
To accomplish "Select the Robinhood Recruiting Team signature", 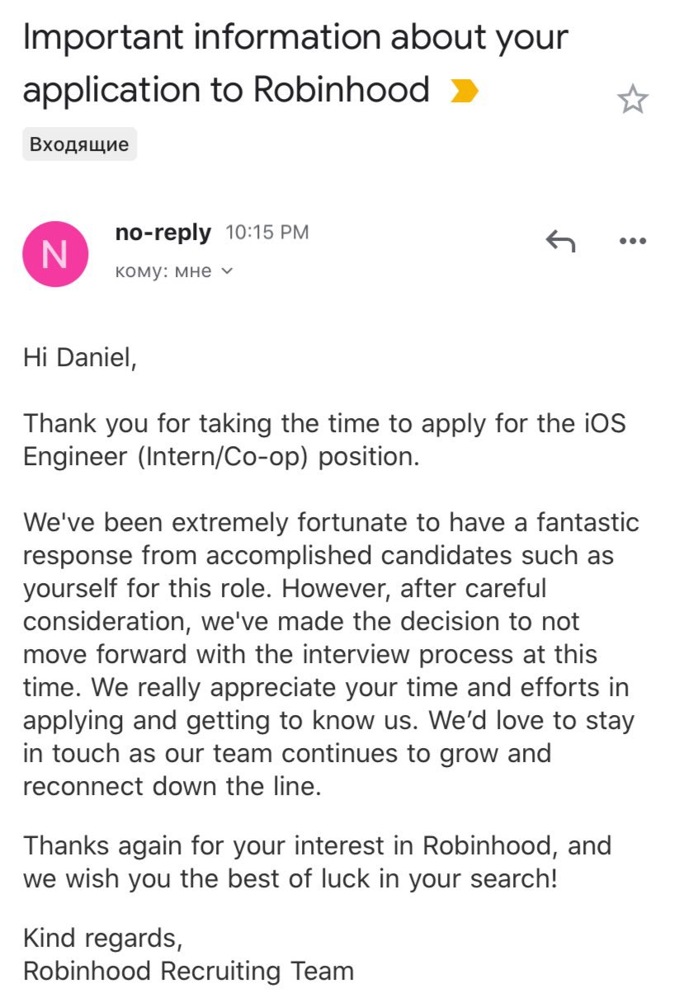I will point(188,971).
